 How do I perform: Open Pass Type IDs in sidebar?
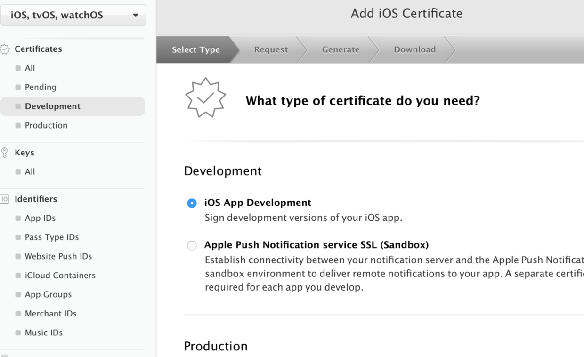click(x=52, y=237)
